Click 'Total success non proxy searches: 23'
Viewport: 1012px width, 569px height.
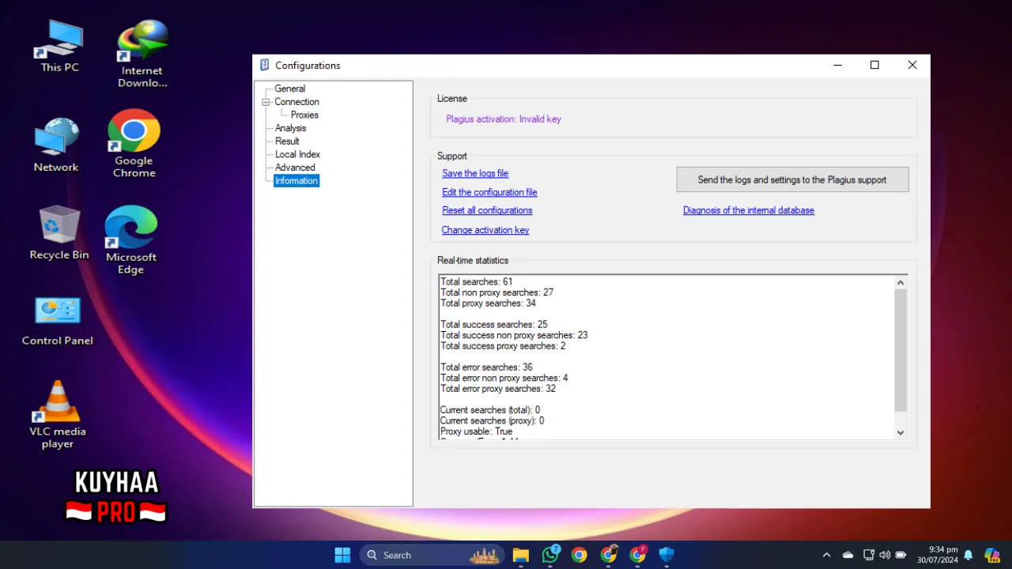tap(514, 335)
